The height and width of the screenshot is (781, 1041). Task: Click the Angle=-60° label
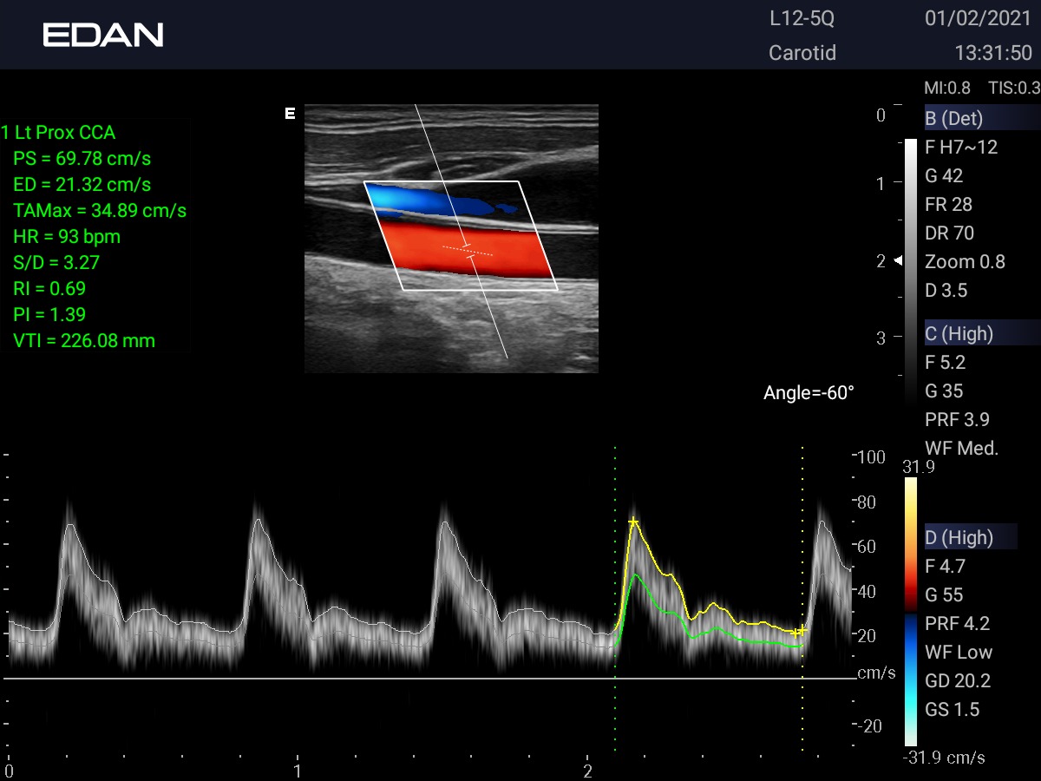[x=809, y=393]
